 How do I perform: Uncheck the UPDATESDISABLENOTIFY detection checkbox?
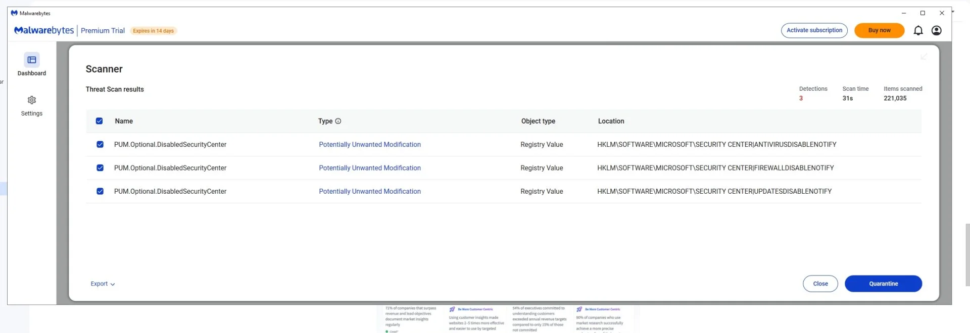(x=100, y=191)
